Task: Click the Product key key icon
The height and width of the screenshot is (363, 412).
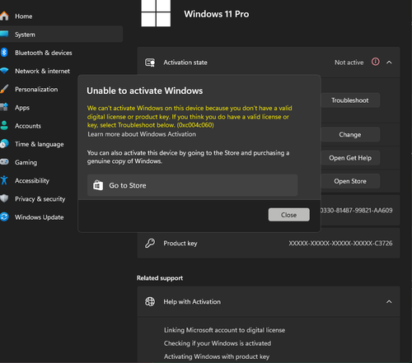Action: pos(150,243)
